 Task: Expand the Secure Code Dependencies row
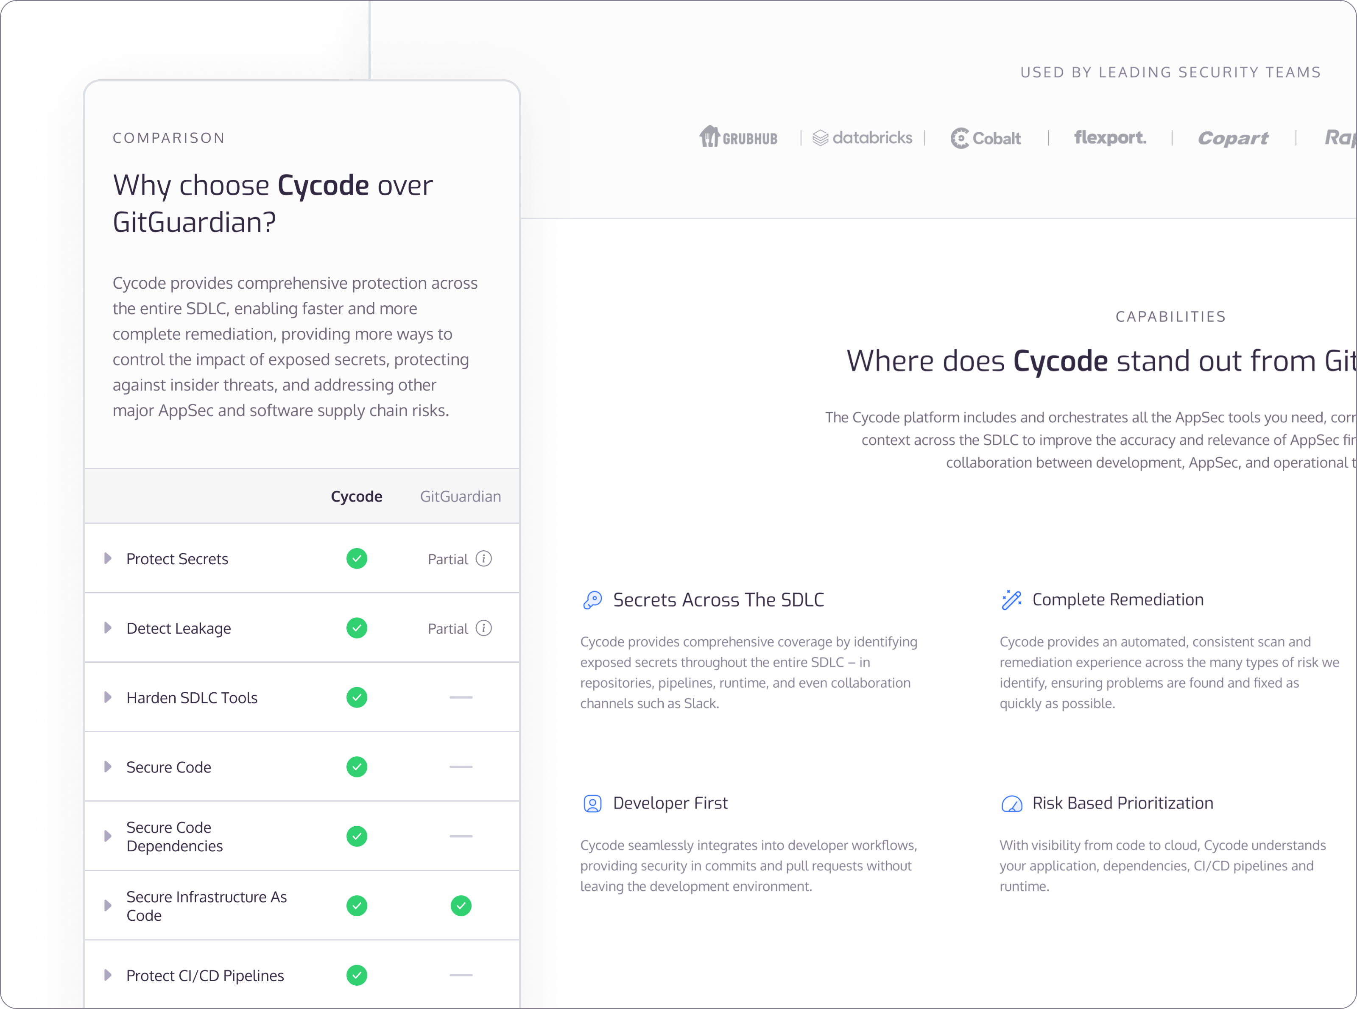coord(108,836)
